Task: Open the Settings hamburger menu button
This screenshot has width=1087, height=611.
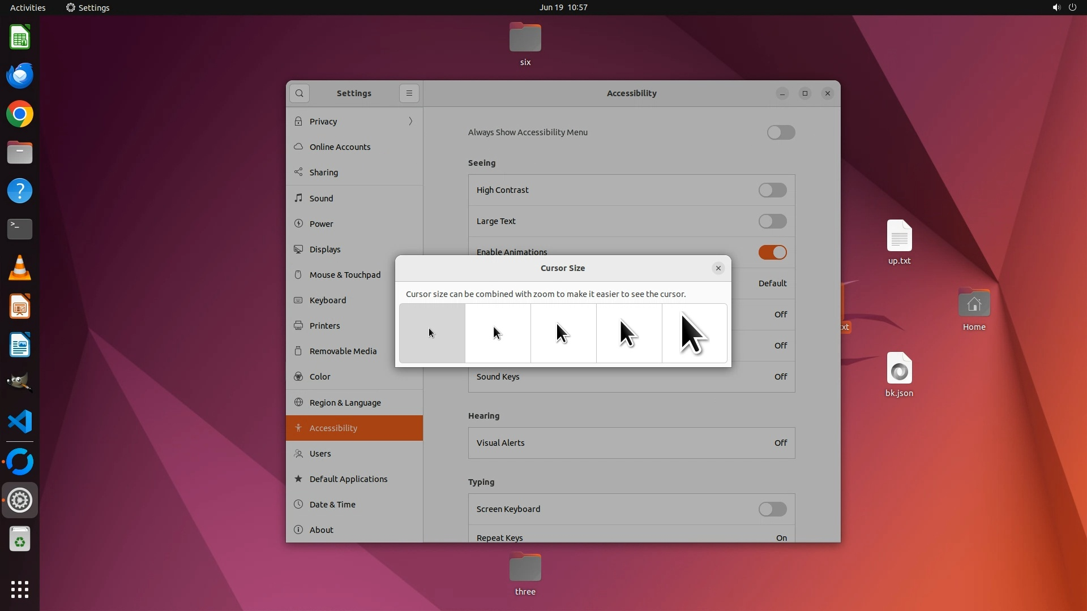Action: (409, 93)
